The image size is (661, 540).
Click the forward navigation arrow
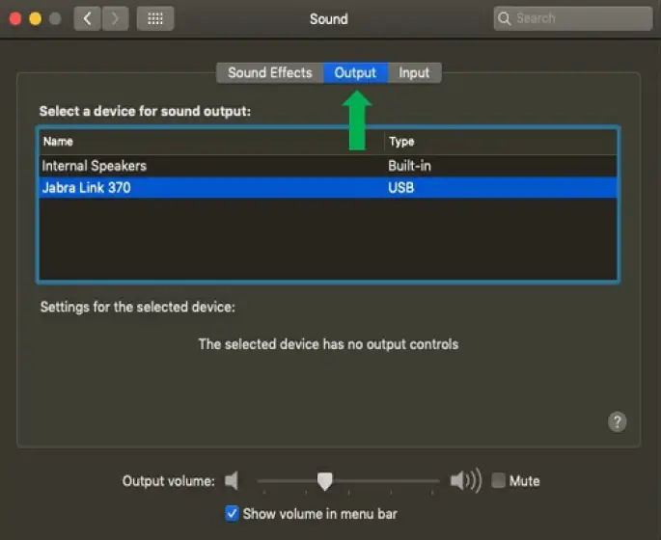point(114,18)
